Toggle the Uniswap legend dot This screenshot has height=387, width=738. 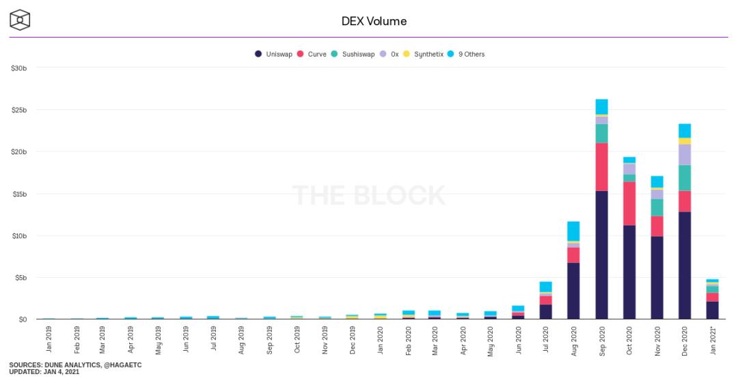coord(258,54)
